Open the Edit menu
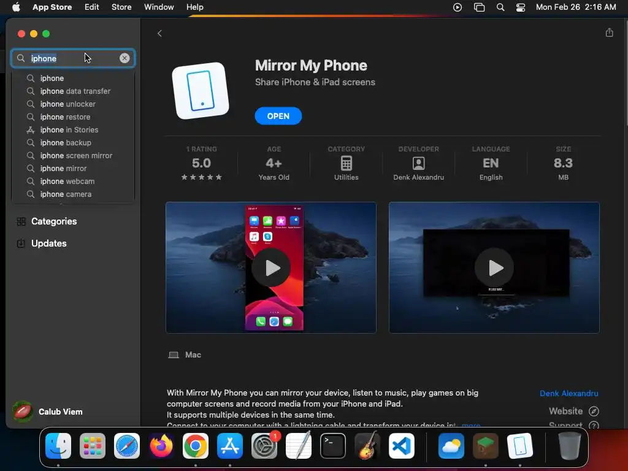The height and width of the screenshot is (471, 628). (92, 7)
